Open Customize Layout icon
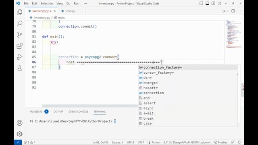The height and width of the screenshot is (145, 258). (219, 4)
